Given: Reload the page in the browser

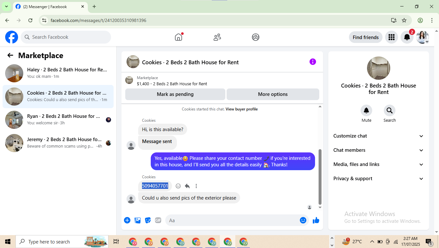Looking at the screenshot, I should point(30,20).
